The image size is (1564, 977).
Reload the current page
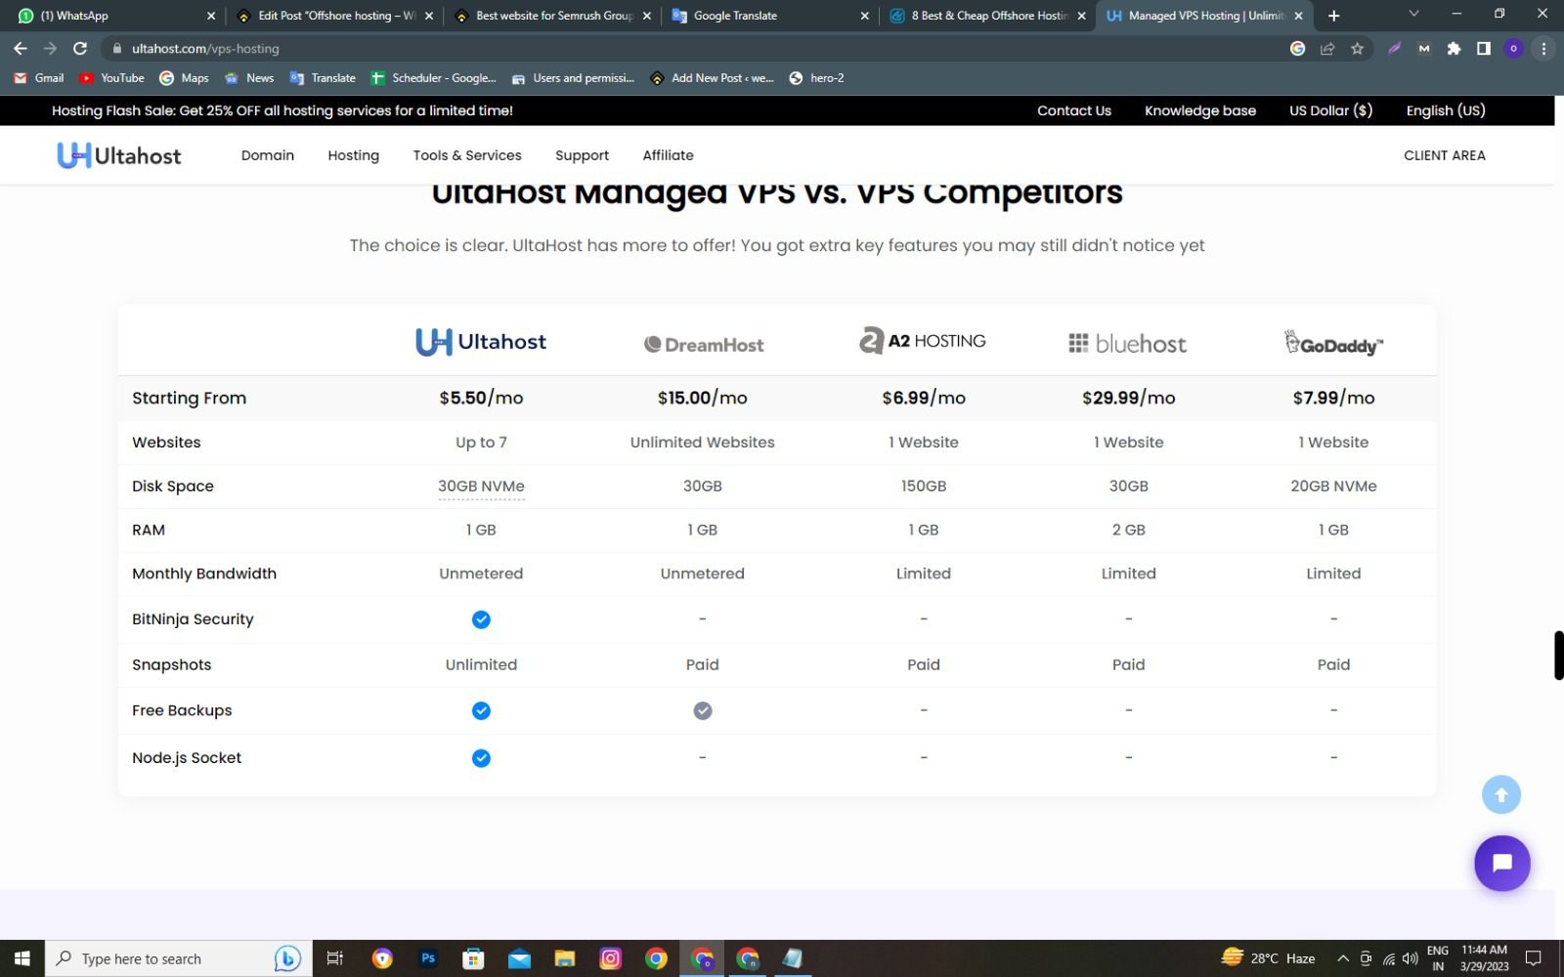point(80,48)
